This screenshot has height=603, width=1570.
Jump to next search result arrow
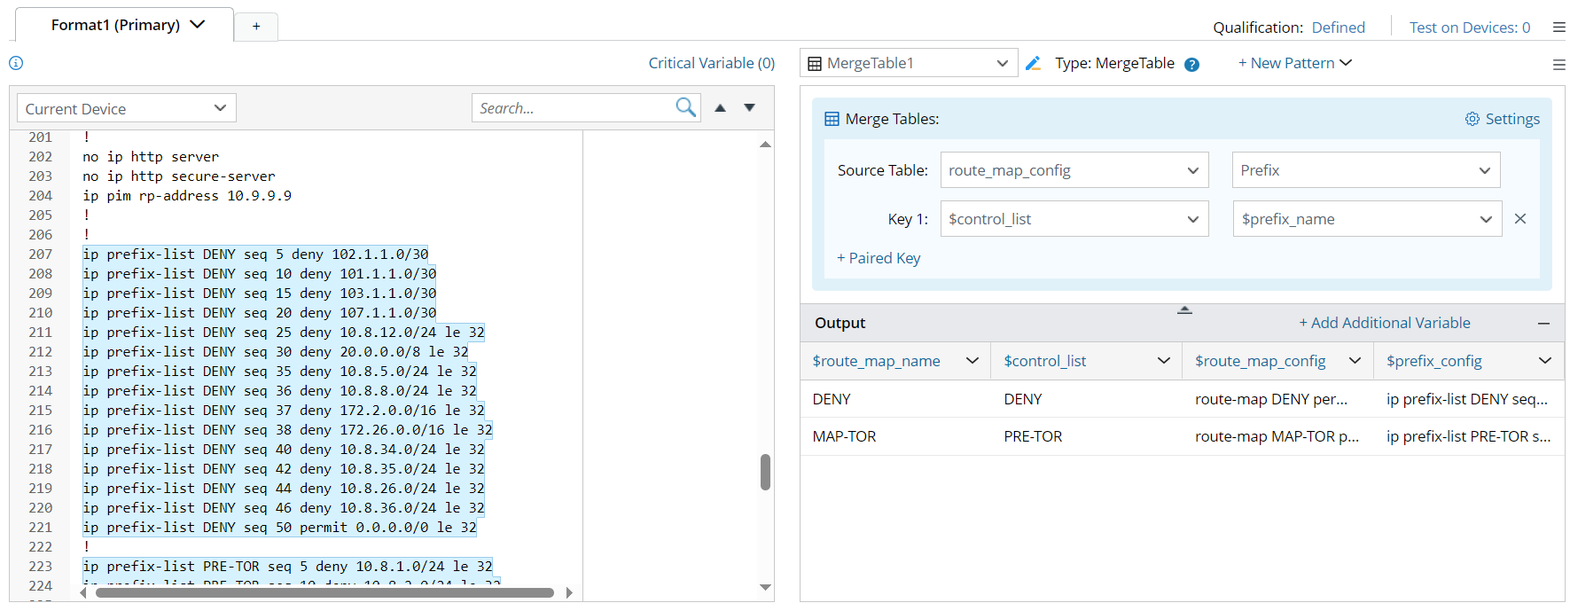[x=749, y=108]
